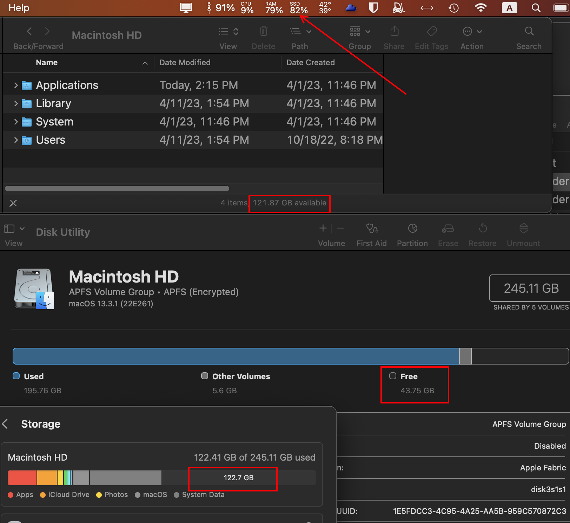Select the Library folder row

point(193,103)
